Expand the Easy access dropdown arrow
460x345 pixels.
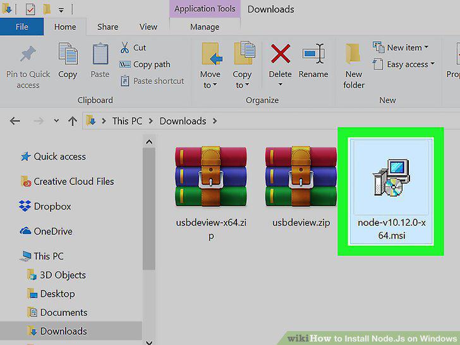coord(432,63)
